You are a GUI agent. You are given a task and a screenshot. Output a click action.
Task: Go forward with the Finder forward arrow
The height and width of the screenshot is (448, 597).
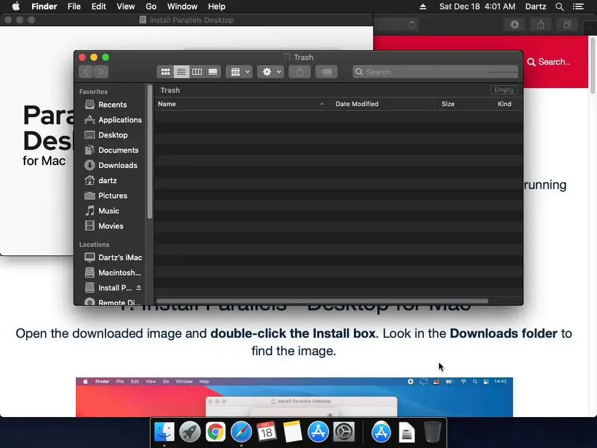click(101, 72)
